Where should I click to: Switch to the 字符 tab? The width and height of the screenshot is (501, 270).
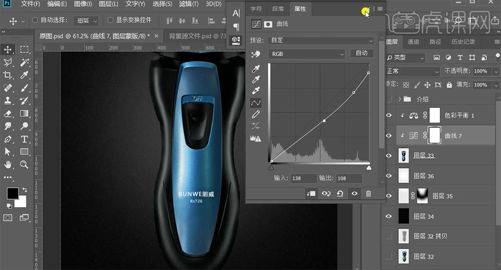pyautogui.click(x=256, y=9)
